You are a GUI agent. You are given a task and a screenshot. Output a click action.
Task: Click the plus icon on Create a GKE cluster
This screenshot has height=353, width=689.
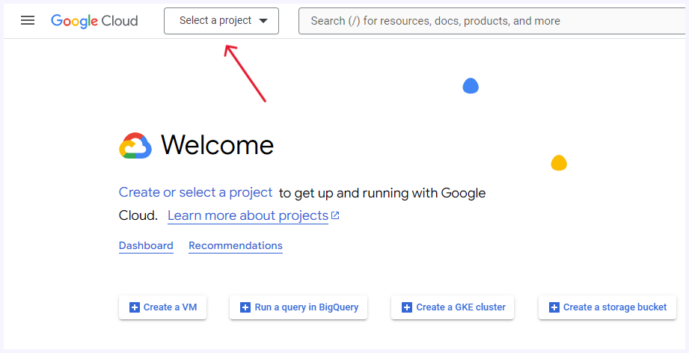(x=407, y=307)
